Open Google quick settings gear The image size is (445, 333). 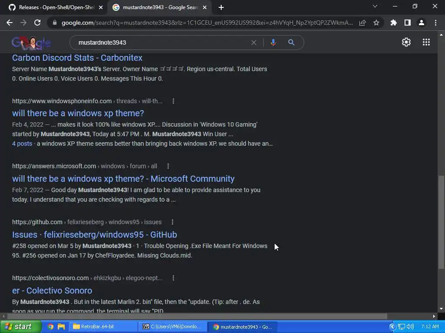[x=406, y=42]
